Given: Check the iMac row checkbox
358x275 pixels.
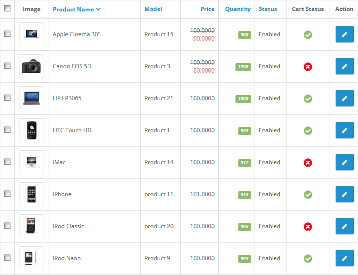Looking at the screenshot, I should click(x=7, y=162).
